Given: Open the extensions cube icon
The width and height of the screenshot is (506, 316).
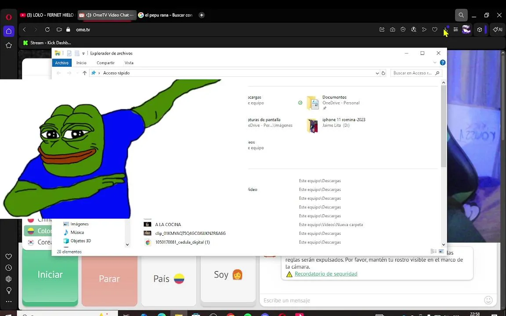Looking at the screenshot, I should point(480,29).
